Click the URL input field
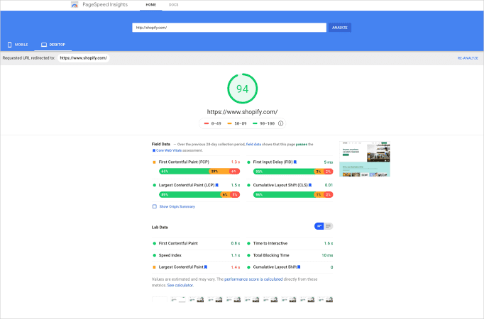Image resolution: width=484 pixels, height=319 pixels. (x=229, y=28)
